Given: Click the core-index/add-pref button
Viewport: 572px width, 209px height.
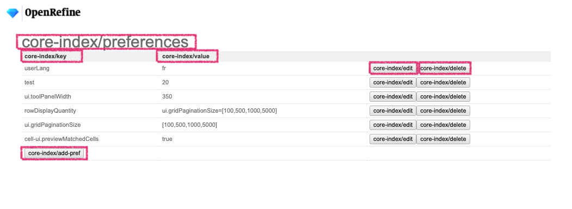Looking at the screenshot, I should (x=54, y=153).
